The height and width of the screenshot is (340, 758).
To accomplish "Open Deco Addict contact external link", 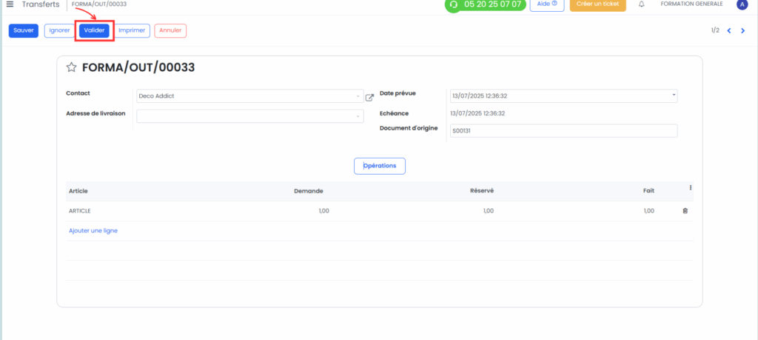I will [x=369, y=97].
